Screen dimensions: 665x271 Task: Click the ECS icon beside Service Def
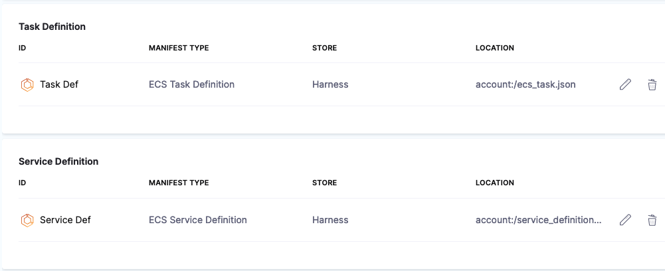pos(27,220)
